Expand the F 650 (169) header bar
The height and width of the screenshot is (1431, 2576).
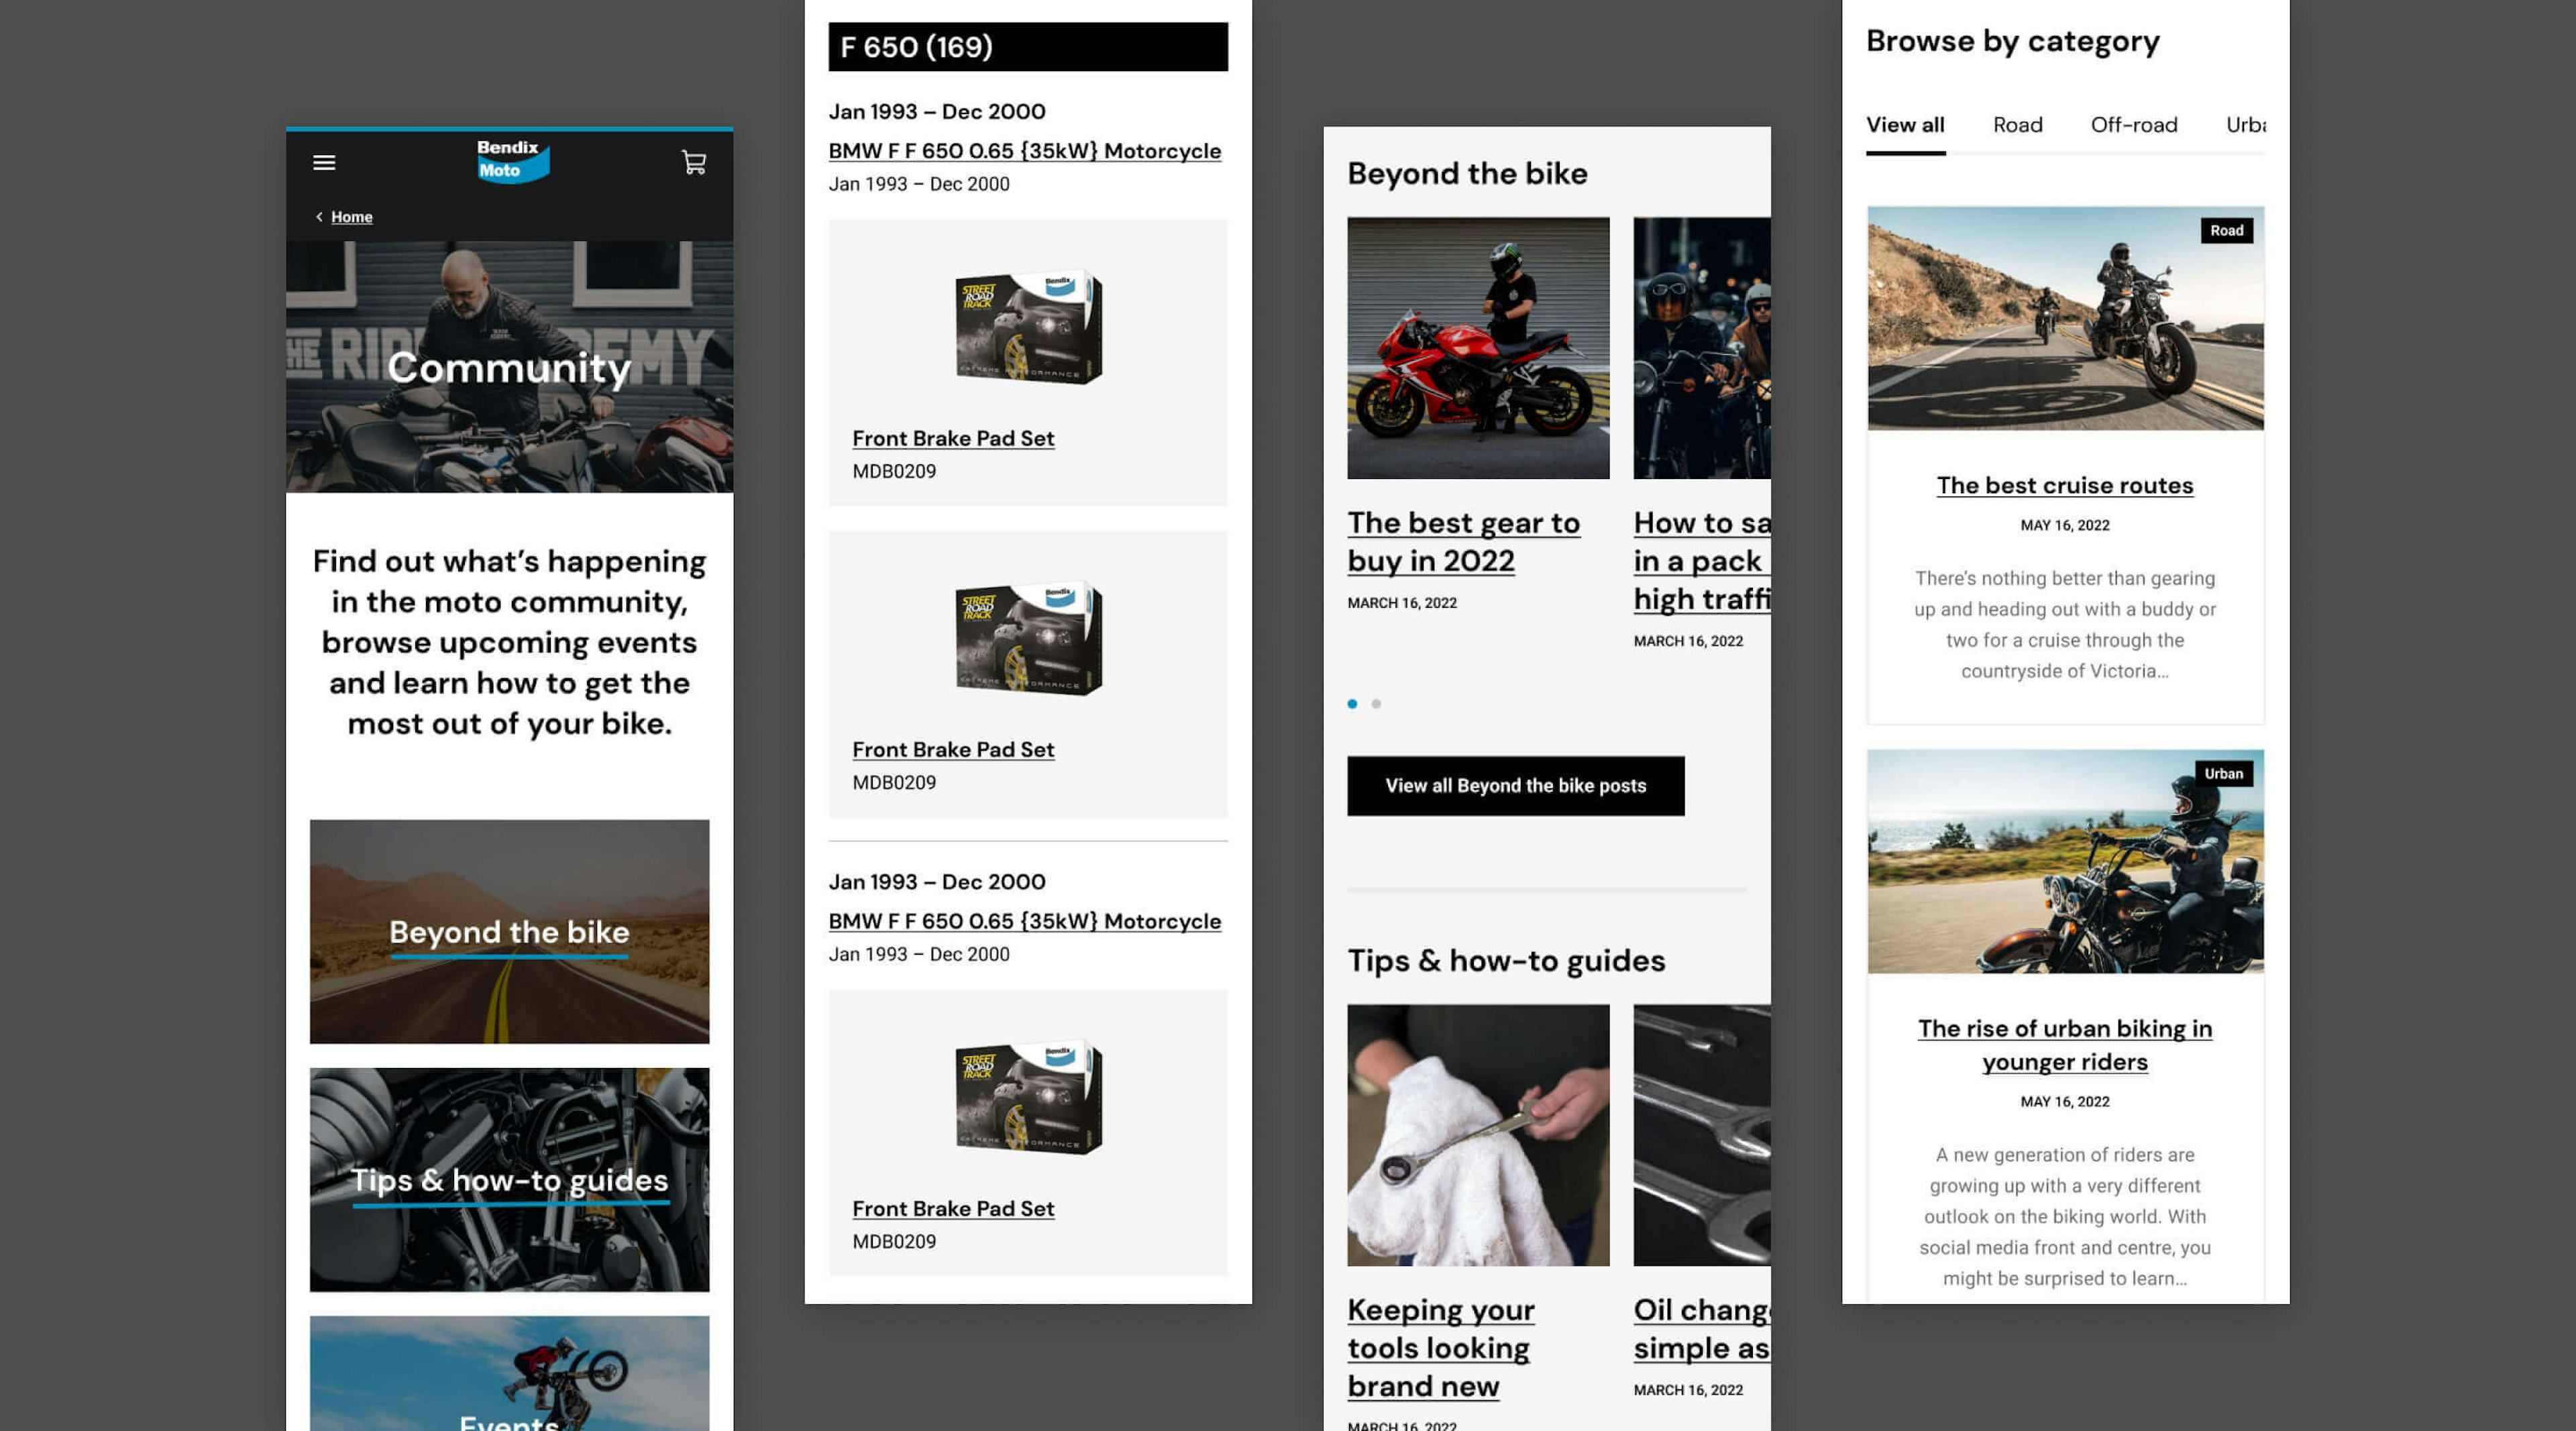[1027, 47]
